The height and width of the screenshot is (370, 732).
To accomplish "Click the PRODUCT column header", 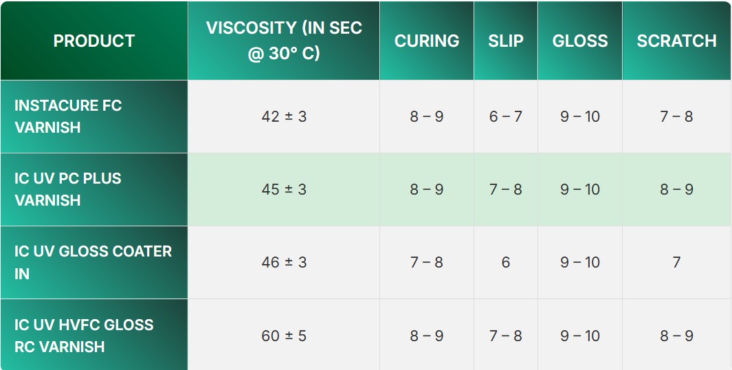I will pos(93,41).
